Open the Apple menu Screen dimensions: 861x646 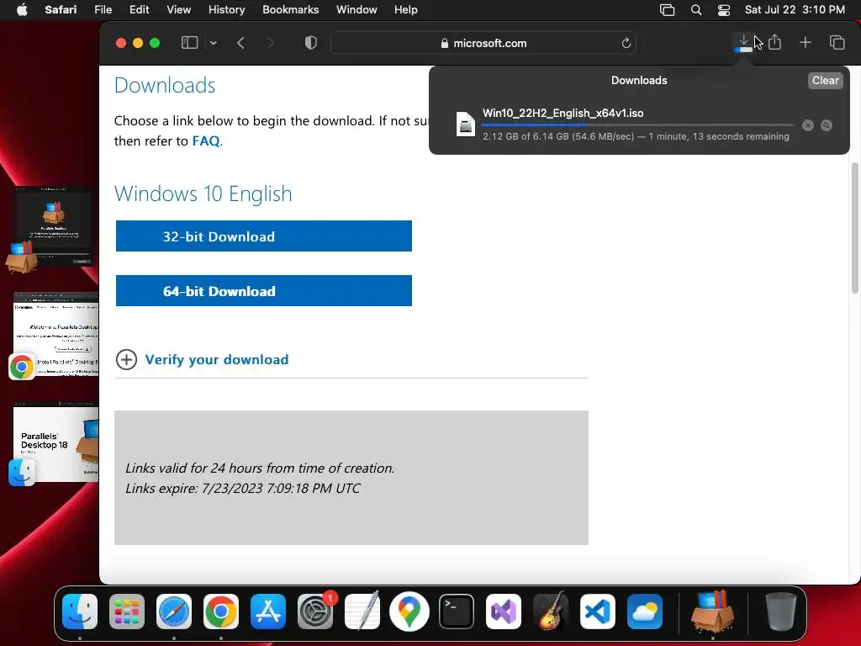pyautogui.click(x=22, y=10)
